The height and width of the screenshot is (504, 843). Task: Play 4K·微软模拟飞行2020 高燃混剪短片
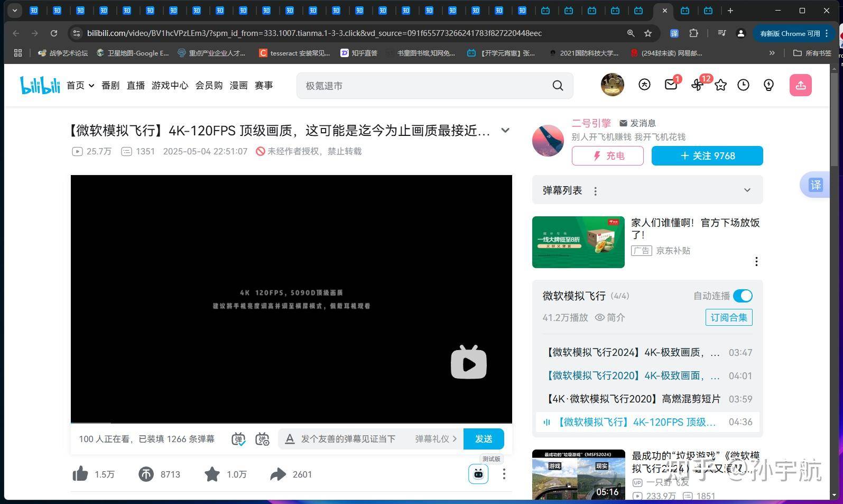[647, 399]
